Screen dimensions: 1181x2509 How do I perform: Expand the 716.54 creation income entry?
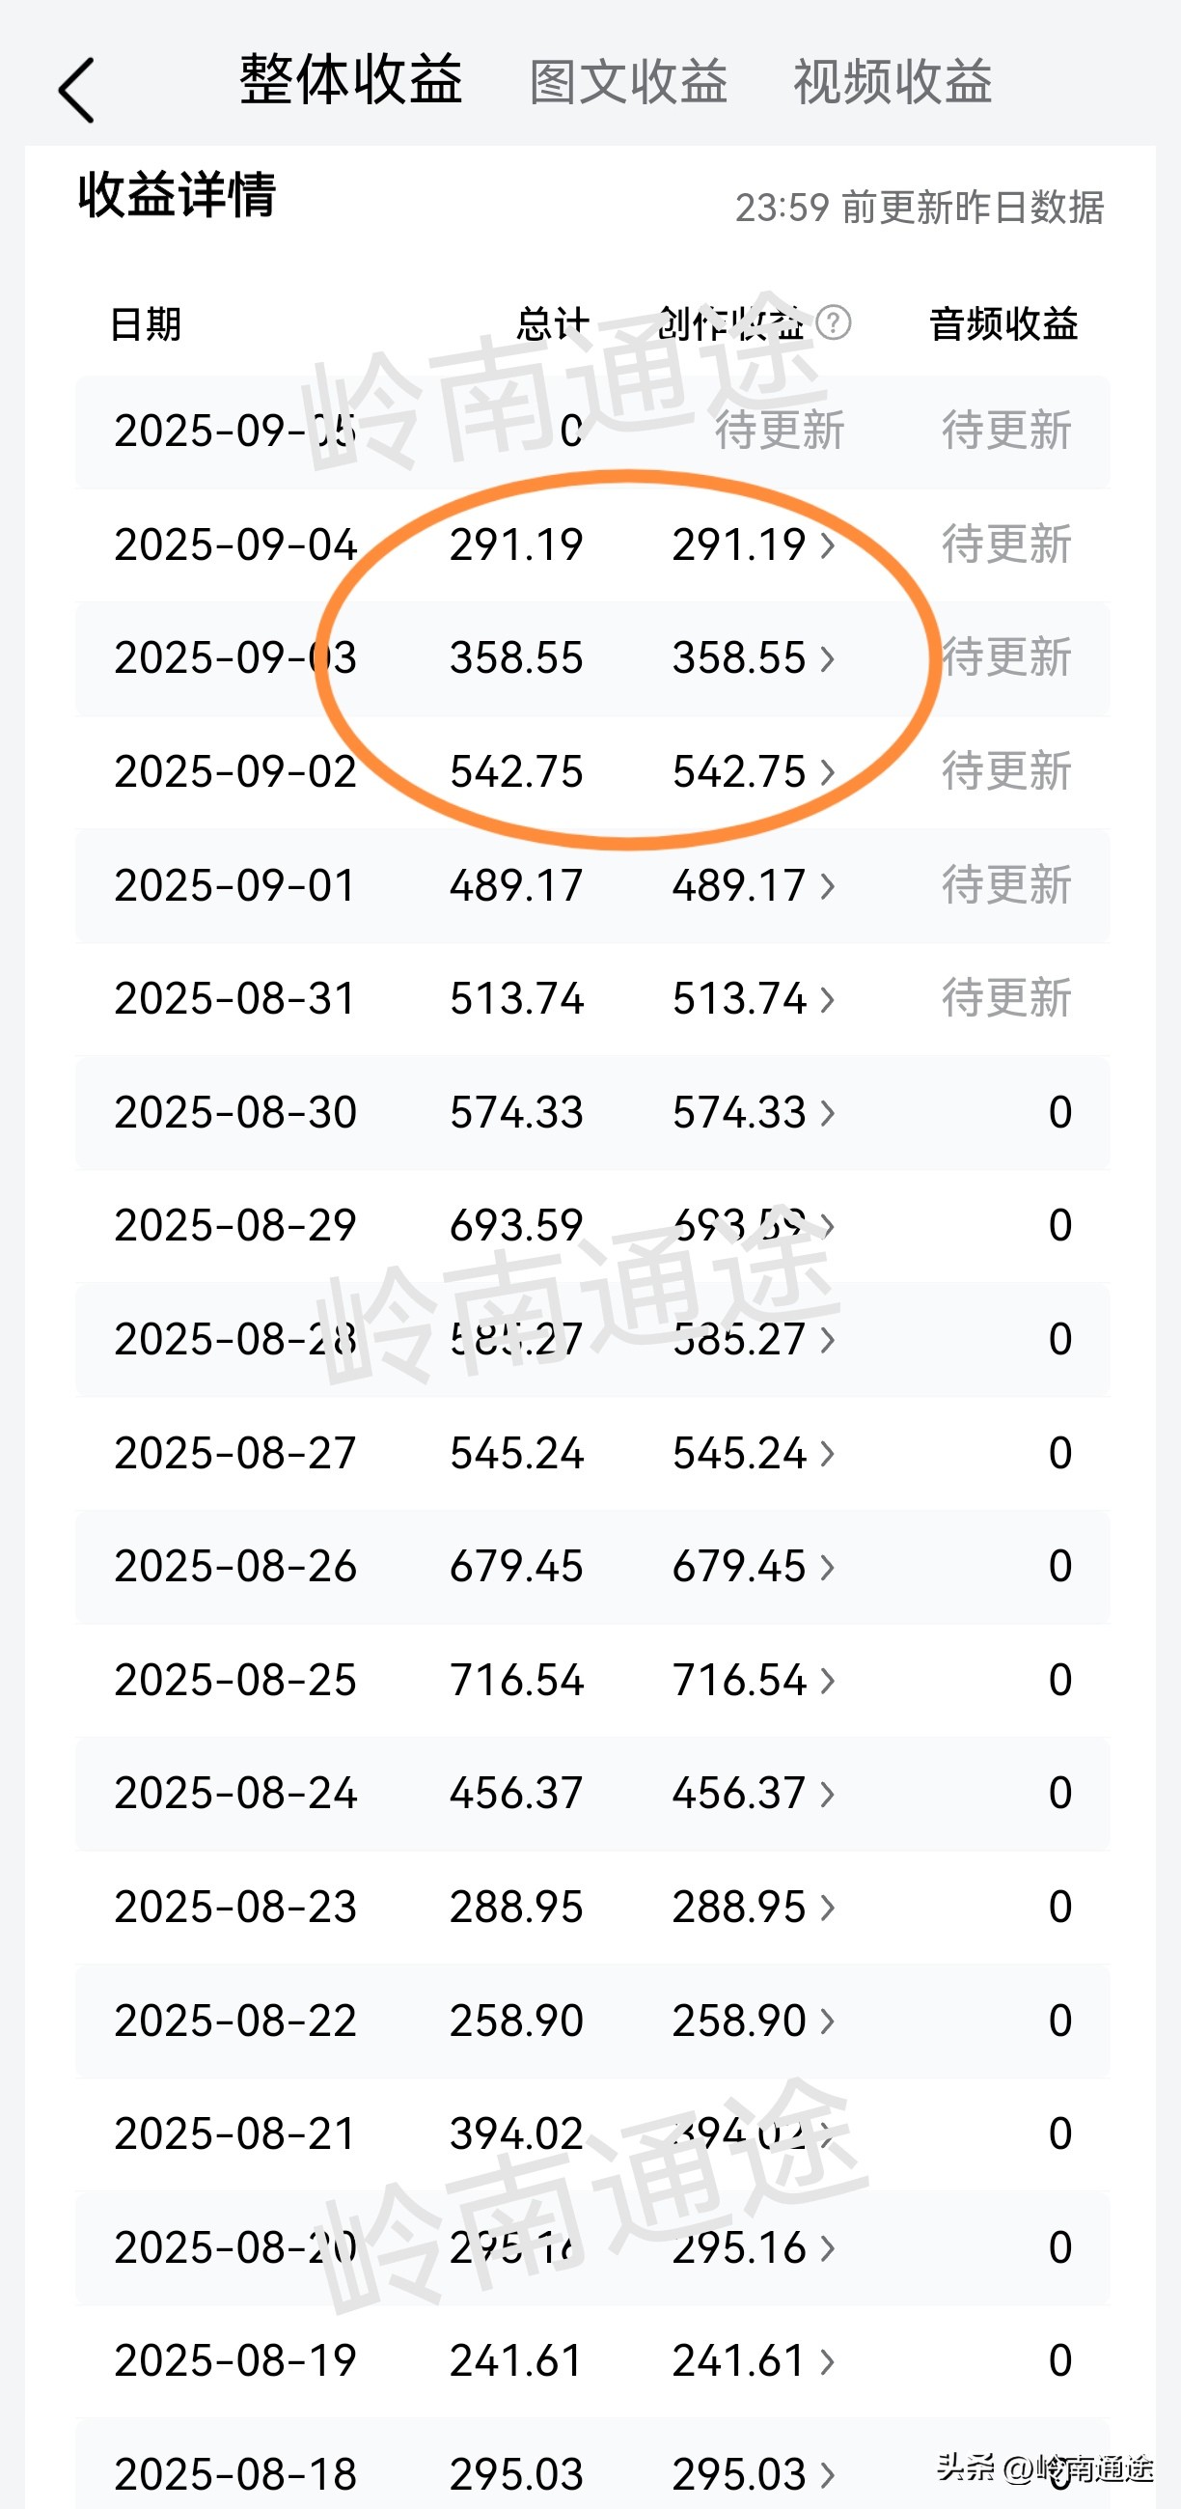coord(828,1681)
